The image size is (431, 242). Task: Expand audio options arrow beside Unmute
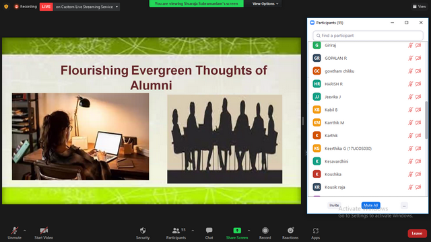pyautogui.click(x=25, y=231)
